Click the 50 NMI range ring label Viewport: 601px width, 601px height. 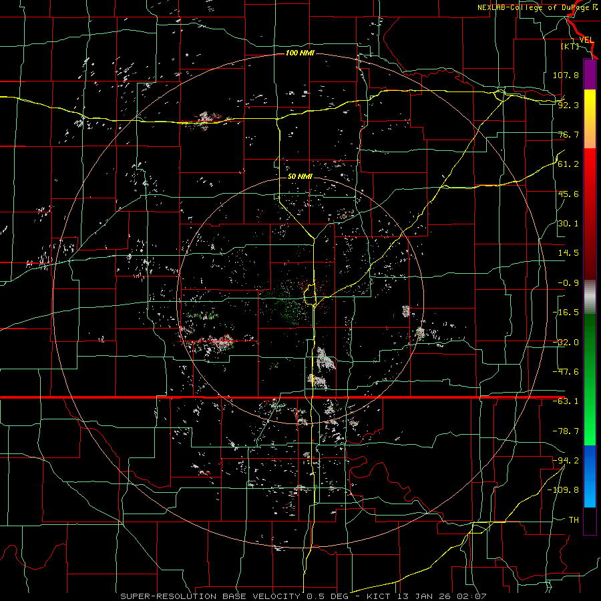click(300, 176)
